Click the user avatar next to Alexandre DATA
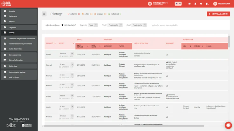 215,4
